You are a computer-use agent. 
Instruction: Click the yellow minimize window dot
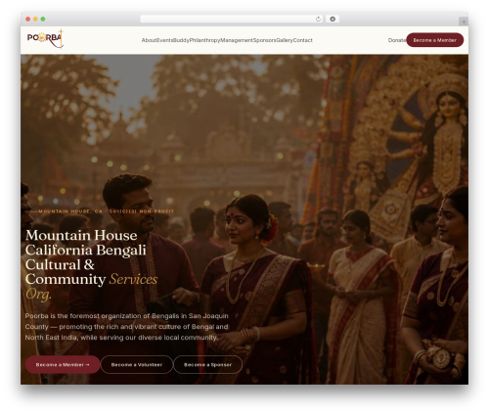(x=35, y=19)
